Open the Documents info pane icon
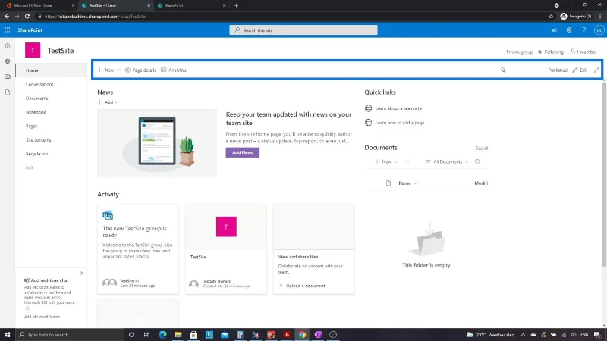The height and width of the screenshot is (341, 607). tap(477, 161)
